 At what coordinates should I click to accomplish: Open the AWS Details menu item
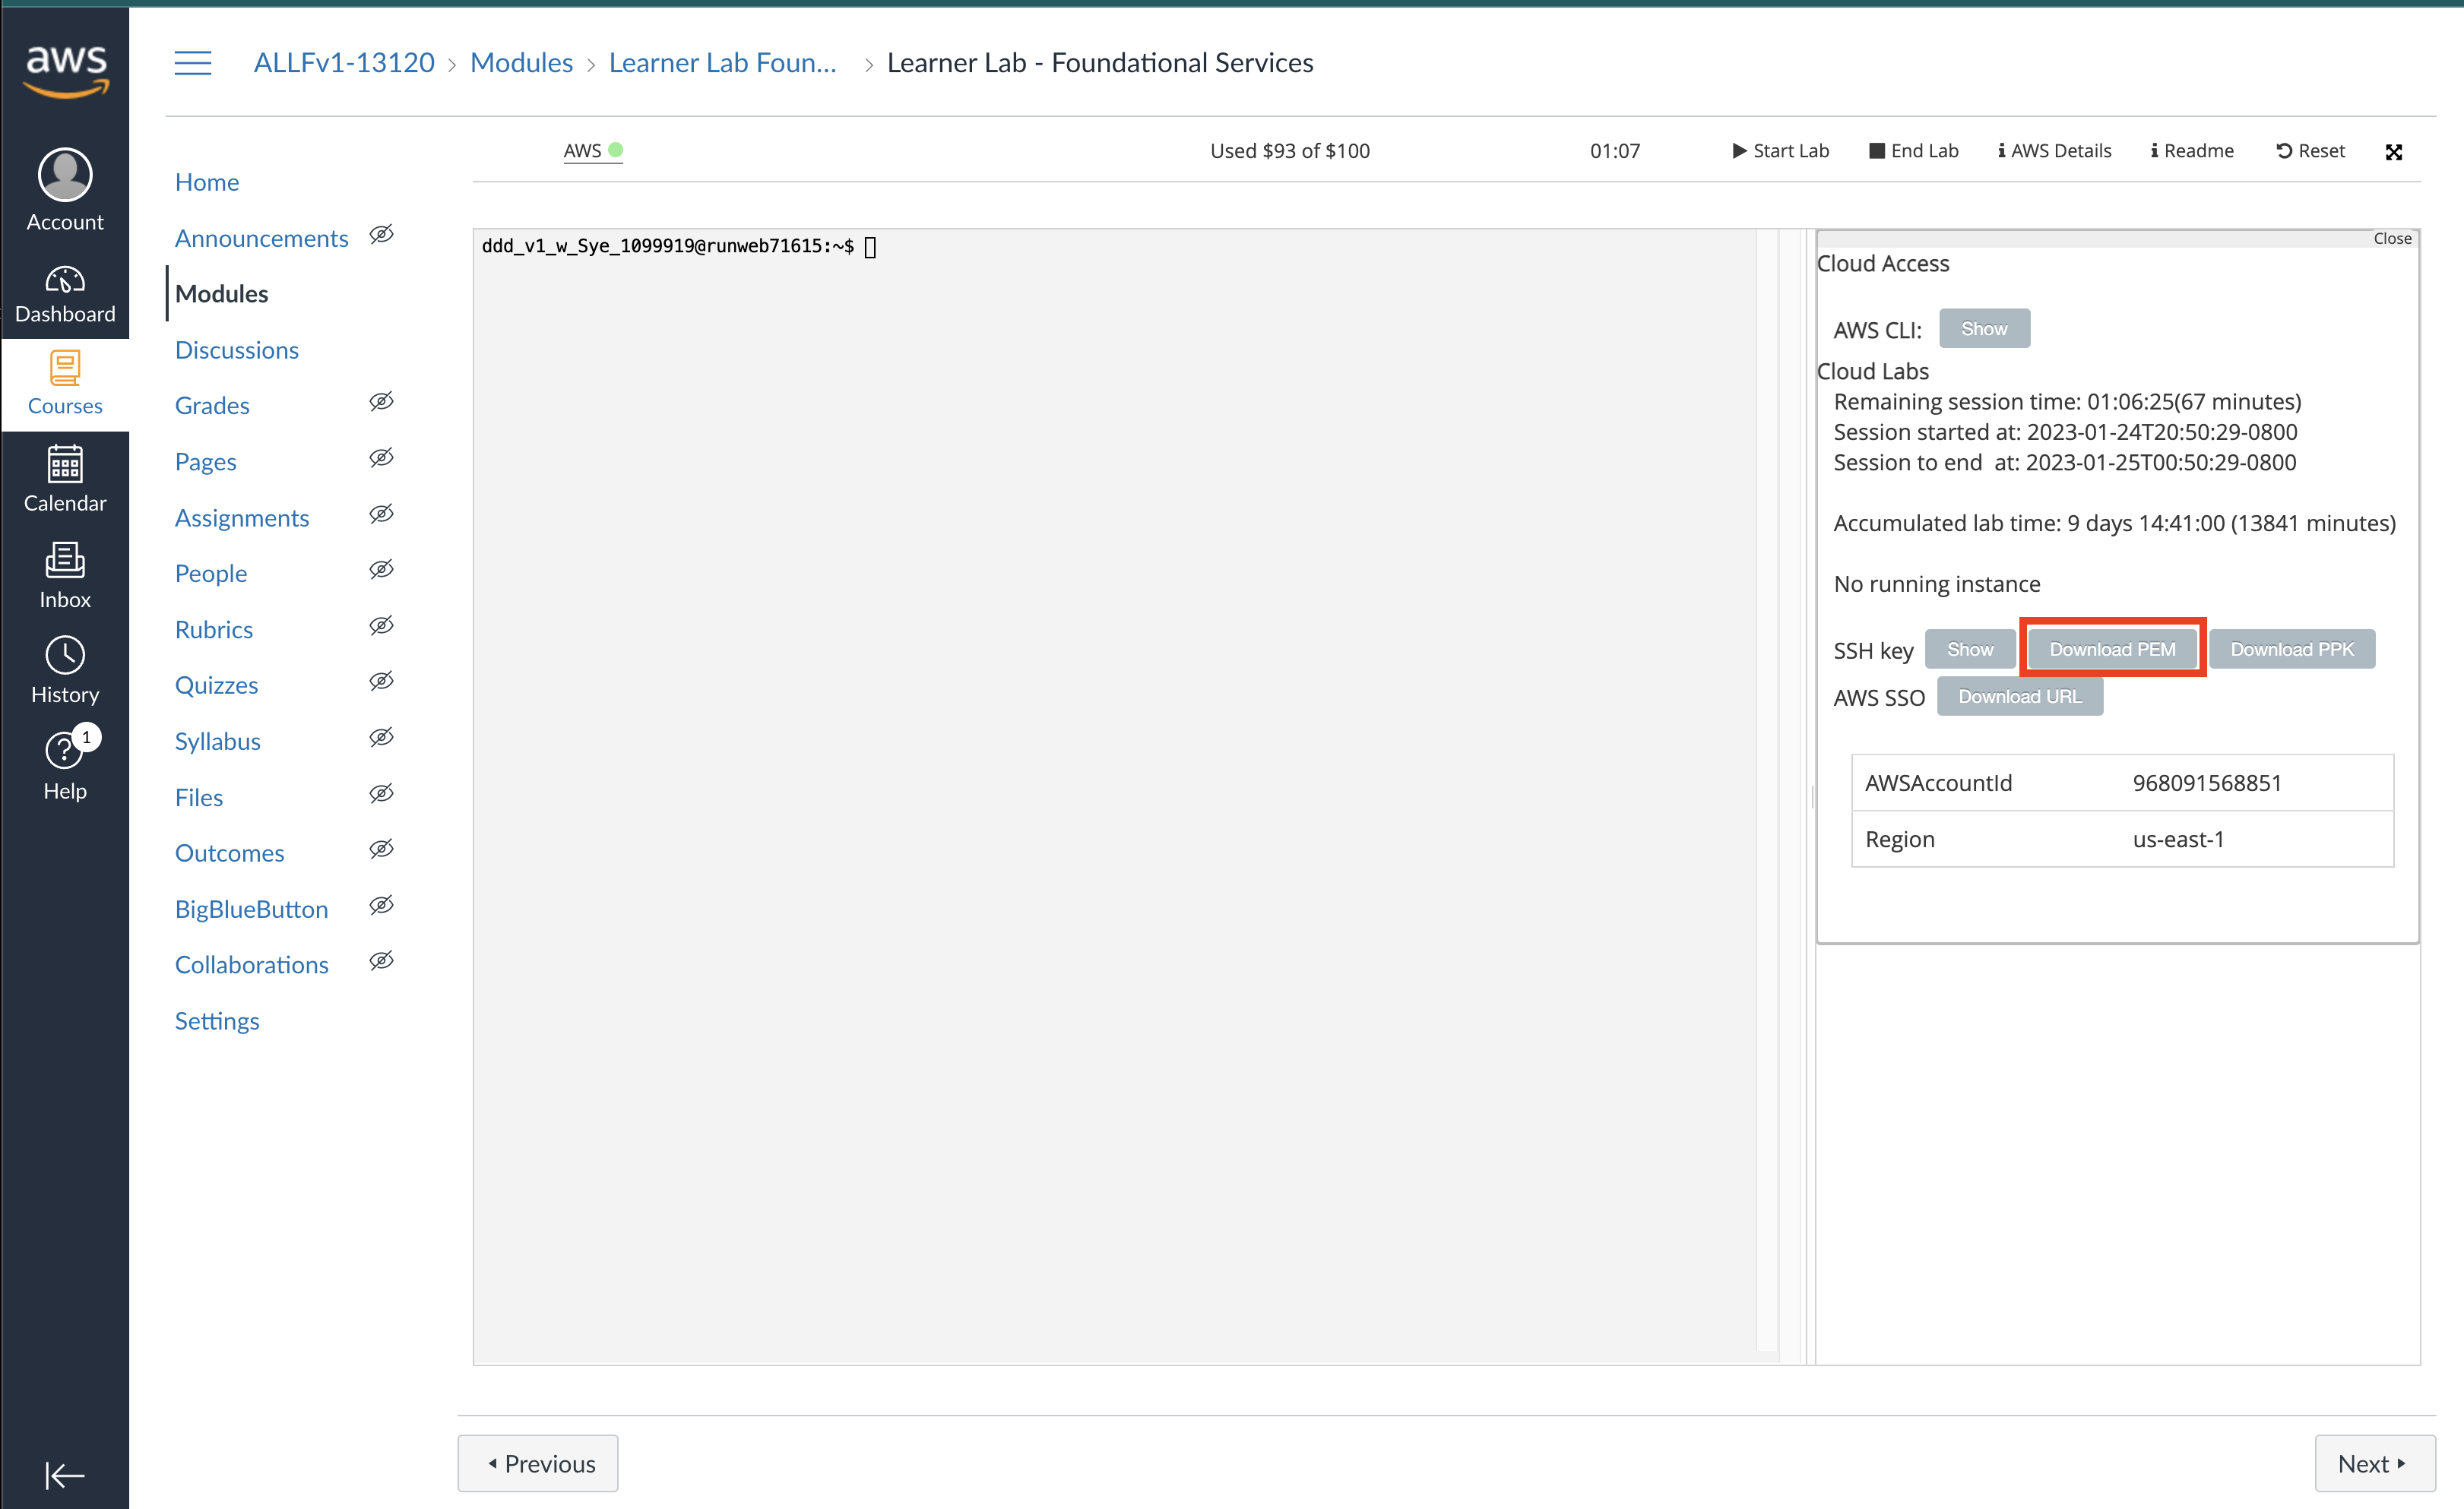(2054, 151)
